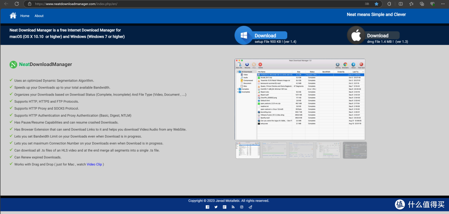Select the Spotify.mp3 row in screenshot
Viewport: 449px width, 214px height.
tap(311, 118)
